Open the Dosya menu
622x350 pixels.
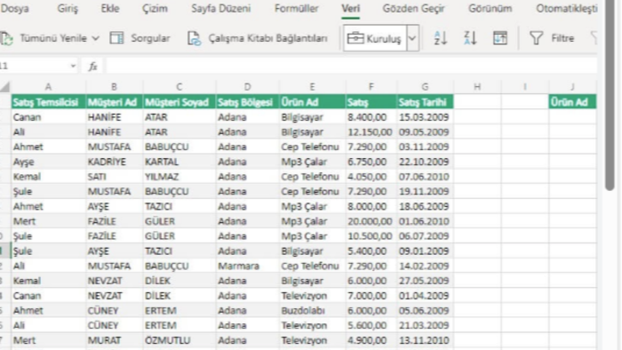(x=15, y=8)
